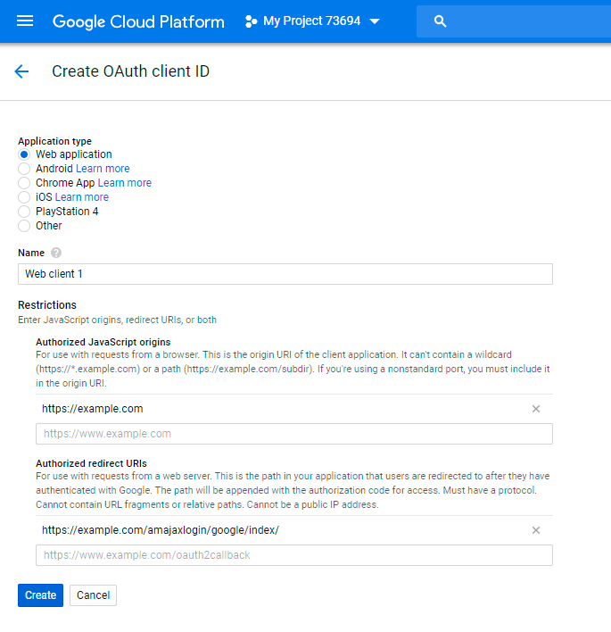Open the hamburger navigation menu
This screenshot has width=611, height=632.
(25, 21)
